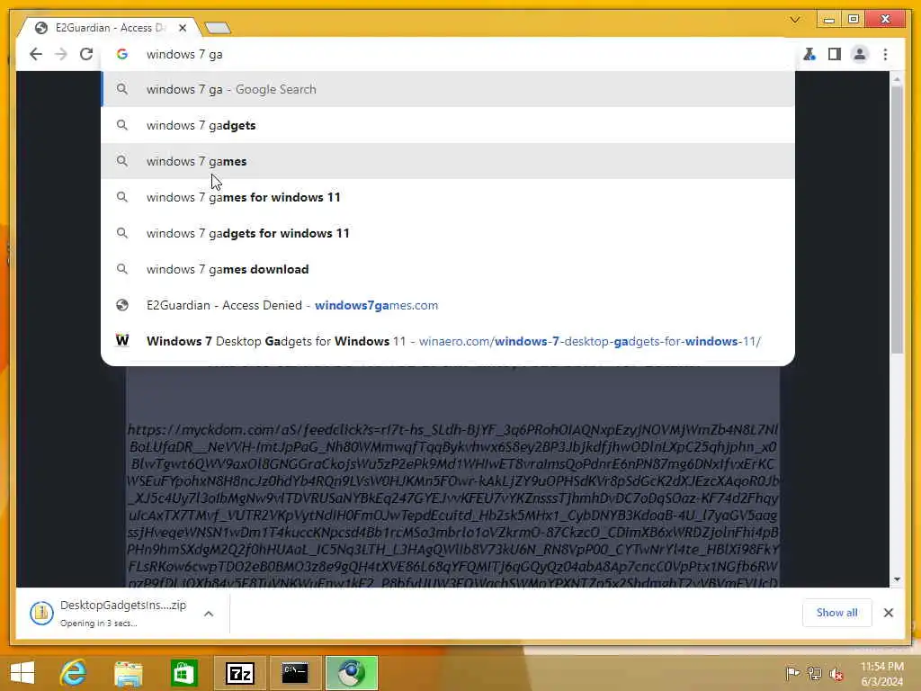Click the Chromium browser taskbar icon
Image resolution: width=921 pixels, height=691 pixels.
coord(352,673)
